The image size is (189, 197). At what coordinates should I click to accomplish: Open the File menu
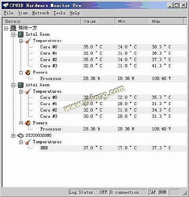pos(9,13)
